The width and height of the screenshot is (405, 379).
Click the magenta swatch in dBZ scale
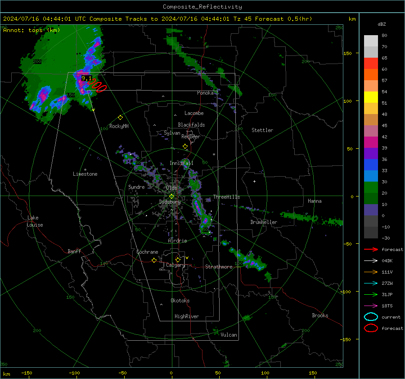pyautogui.click(x=371, y=142)
